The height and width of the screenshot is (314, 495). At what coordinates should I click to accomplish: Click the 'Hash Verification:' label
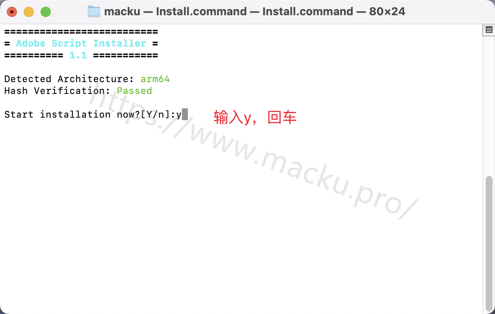[57, 91]
